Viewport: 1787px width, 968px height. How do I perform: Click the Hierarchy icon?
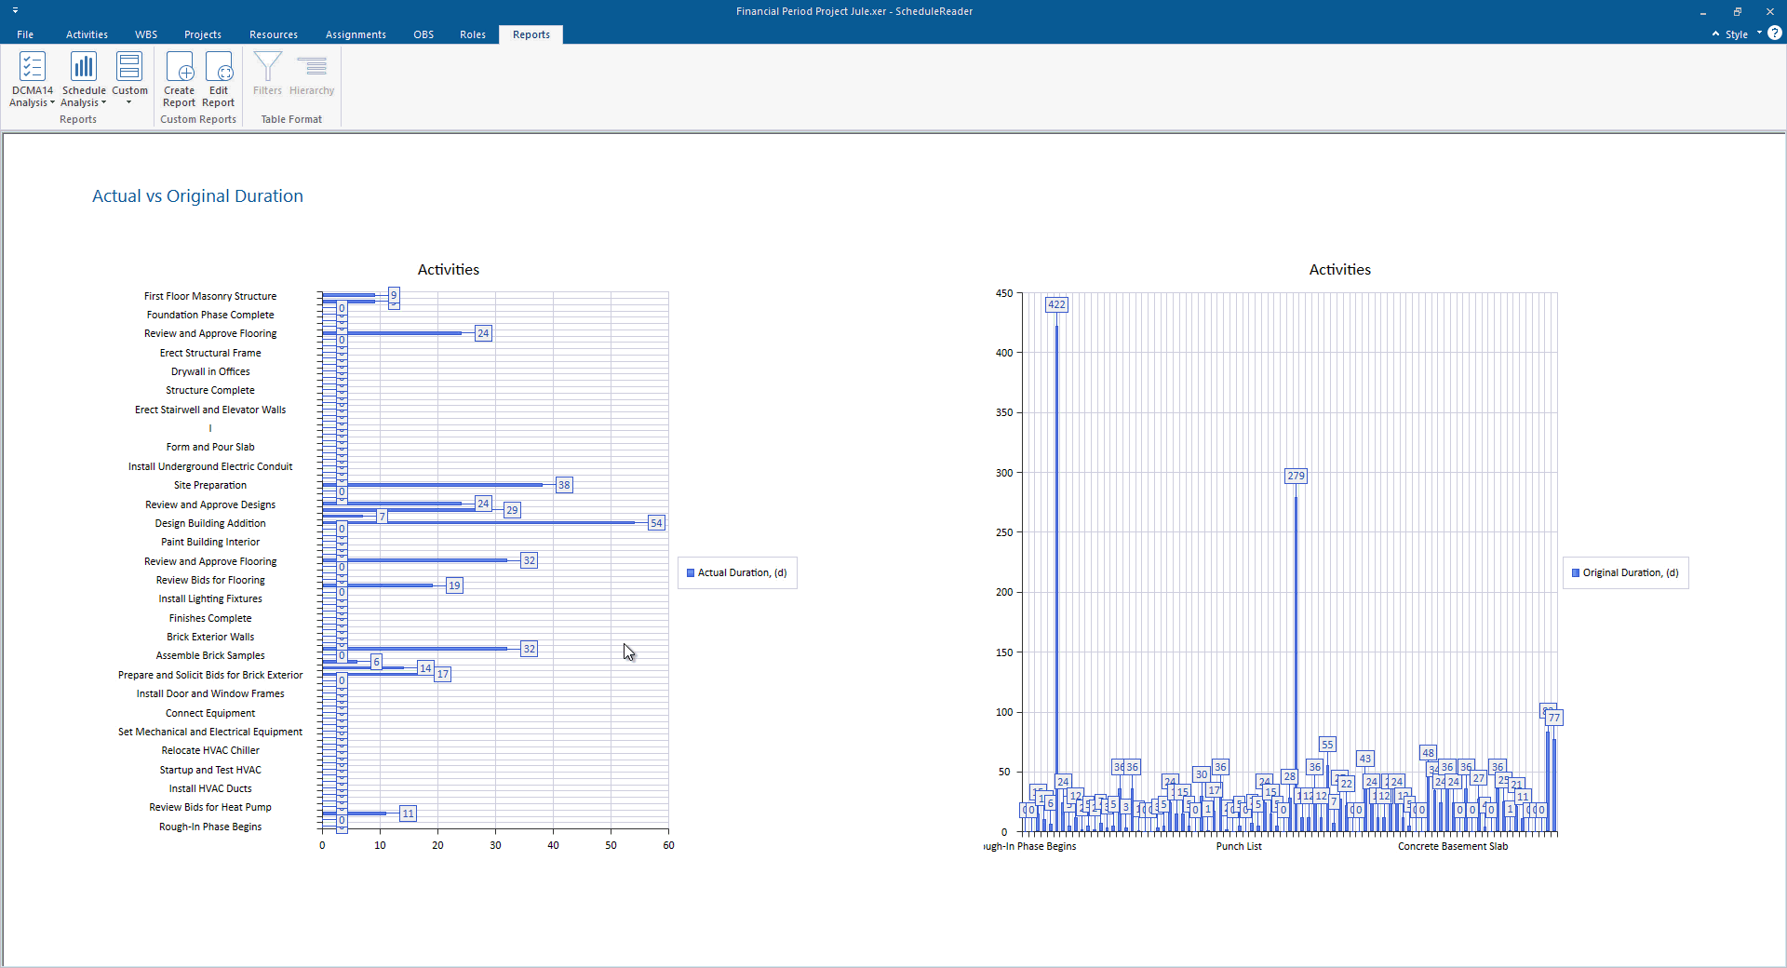[312, 67]
